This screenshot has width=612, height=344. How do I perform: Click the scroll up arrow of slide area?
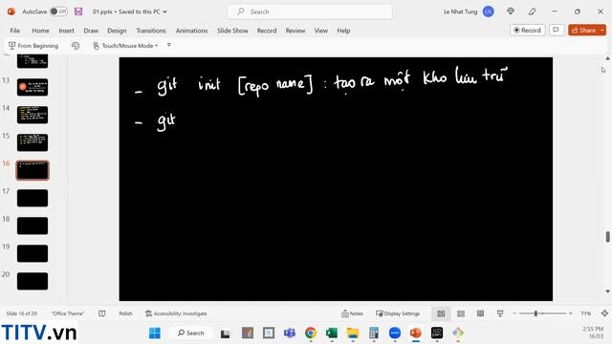pyautogui.click(x=607, y=58)
